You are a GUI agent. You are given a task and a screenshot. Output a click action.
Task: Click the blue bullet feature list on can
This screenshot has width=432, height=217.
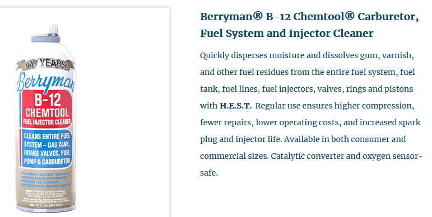pos(46,180)
